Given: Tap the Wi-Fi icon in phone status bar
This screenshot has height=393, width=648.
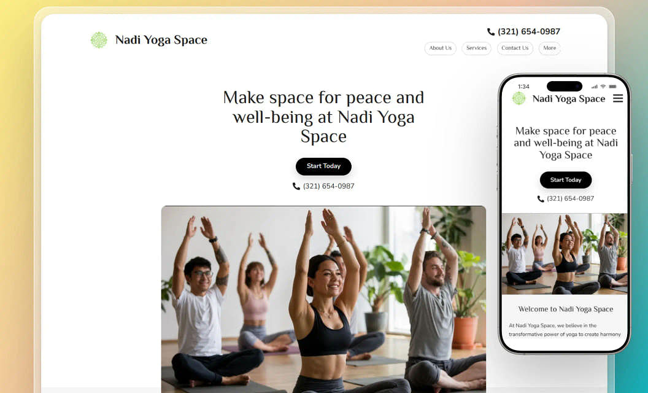Looking at the screenshot, I should coord(603,87).
